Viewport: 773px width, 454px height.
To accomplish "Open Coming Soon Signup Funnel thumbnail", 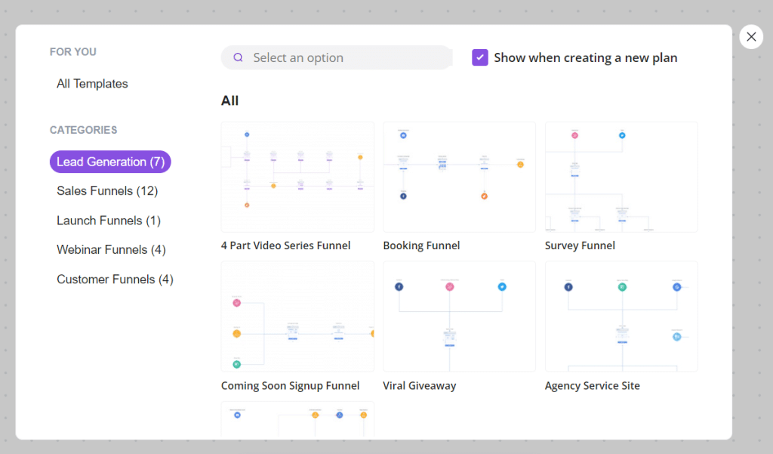I will 297,317.
